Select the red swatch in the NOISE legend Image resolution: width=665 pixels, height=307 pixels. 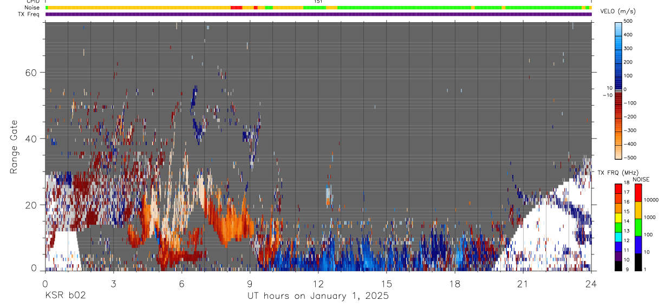pos(638,192)
